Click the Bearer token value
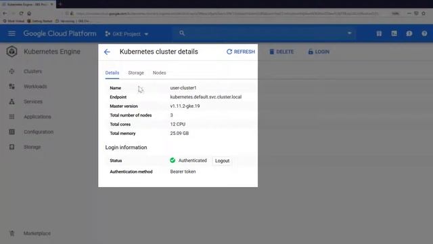 (183, 171)
